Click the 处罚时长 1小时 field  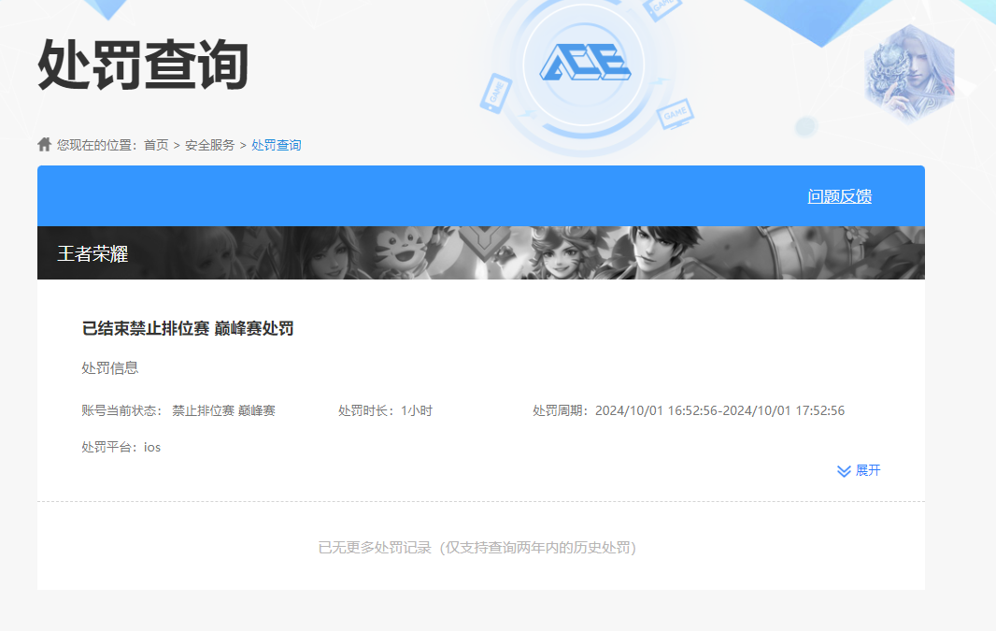click(384, 409)
